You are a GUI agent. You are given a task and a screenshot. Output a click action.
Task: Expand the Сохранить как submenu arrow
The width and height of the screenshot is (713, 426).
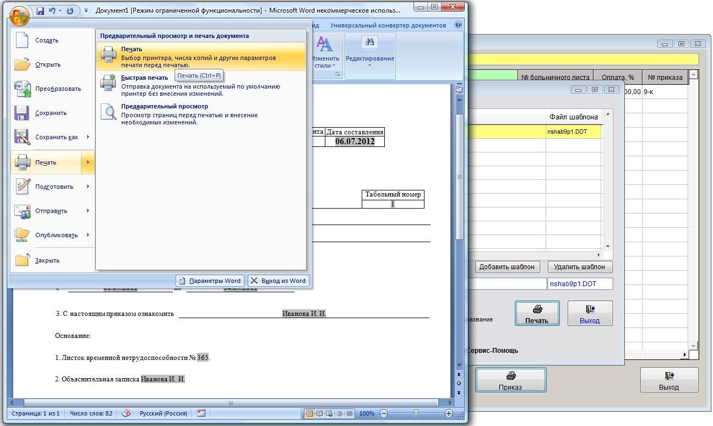click(x=88, y=137)
